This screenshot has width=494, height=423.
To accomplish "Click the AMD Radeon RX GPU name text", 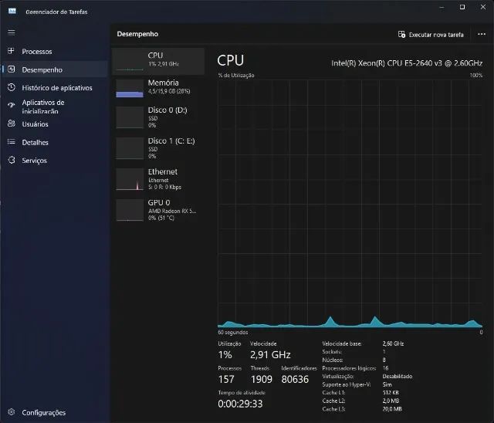I will pyautogui.click(x=172, y=211).
